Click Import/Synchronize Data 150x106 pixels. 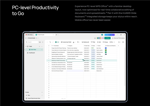(33, 98)
